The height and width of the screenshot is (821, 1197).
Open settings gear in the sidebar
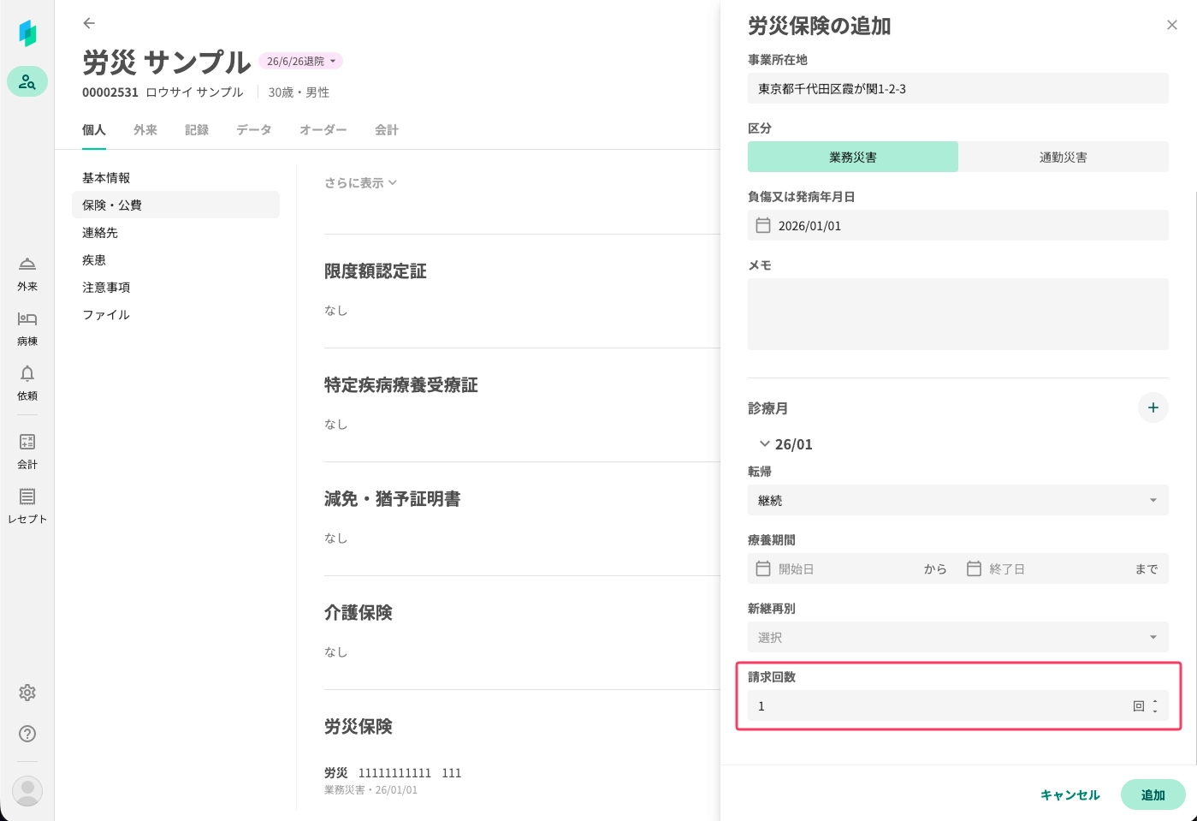[27, 693]
